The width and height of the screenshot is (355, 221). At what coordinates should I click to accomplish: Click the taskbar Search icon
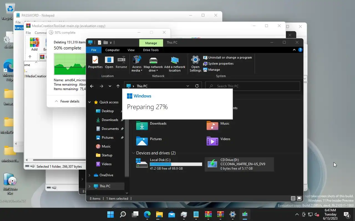click(x=123, y=214)
